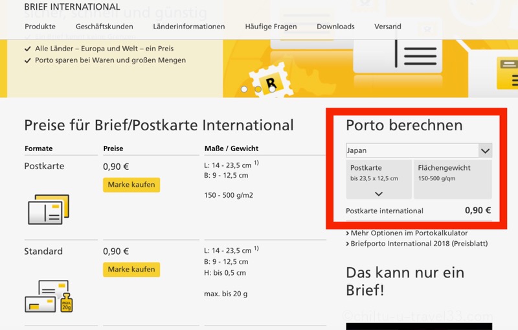Viewport: 518px width, 330px height.
Task: Buy stamp for Standard letter format
Action: point(131,269)
